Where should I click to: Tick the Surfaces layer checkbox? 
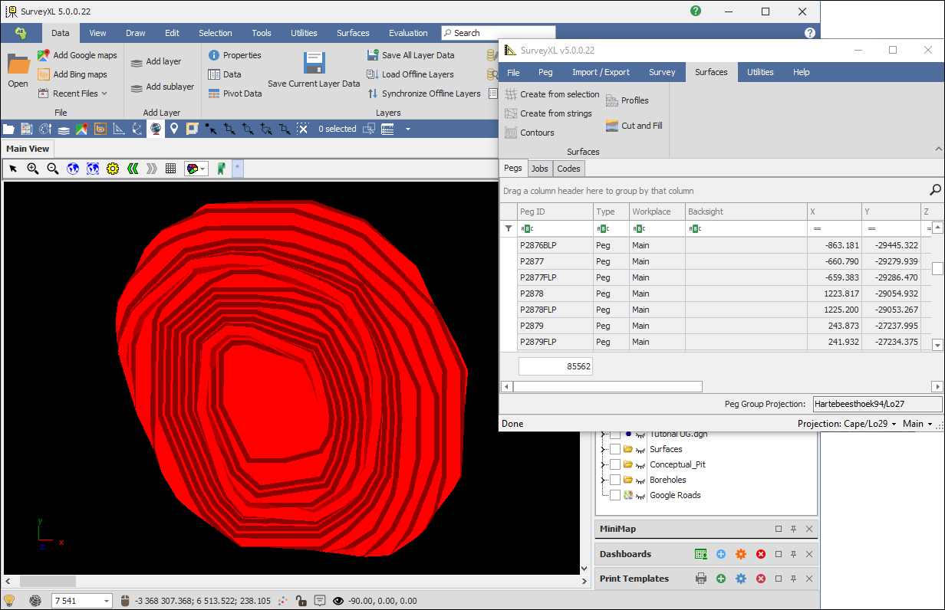point(615,449)
